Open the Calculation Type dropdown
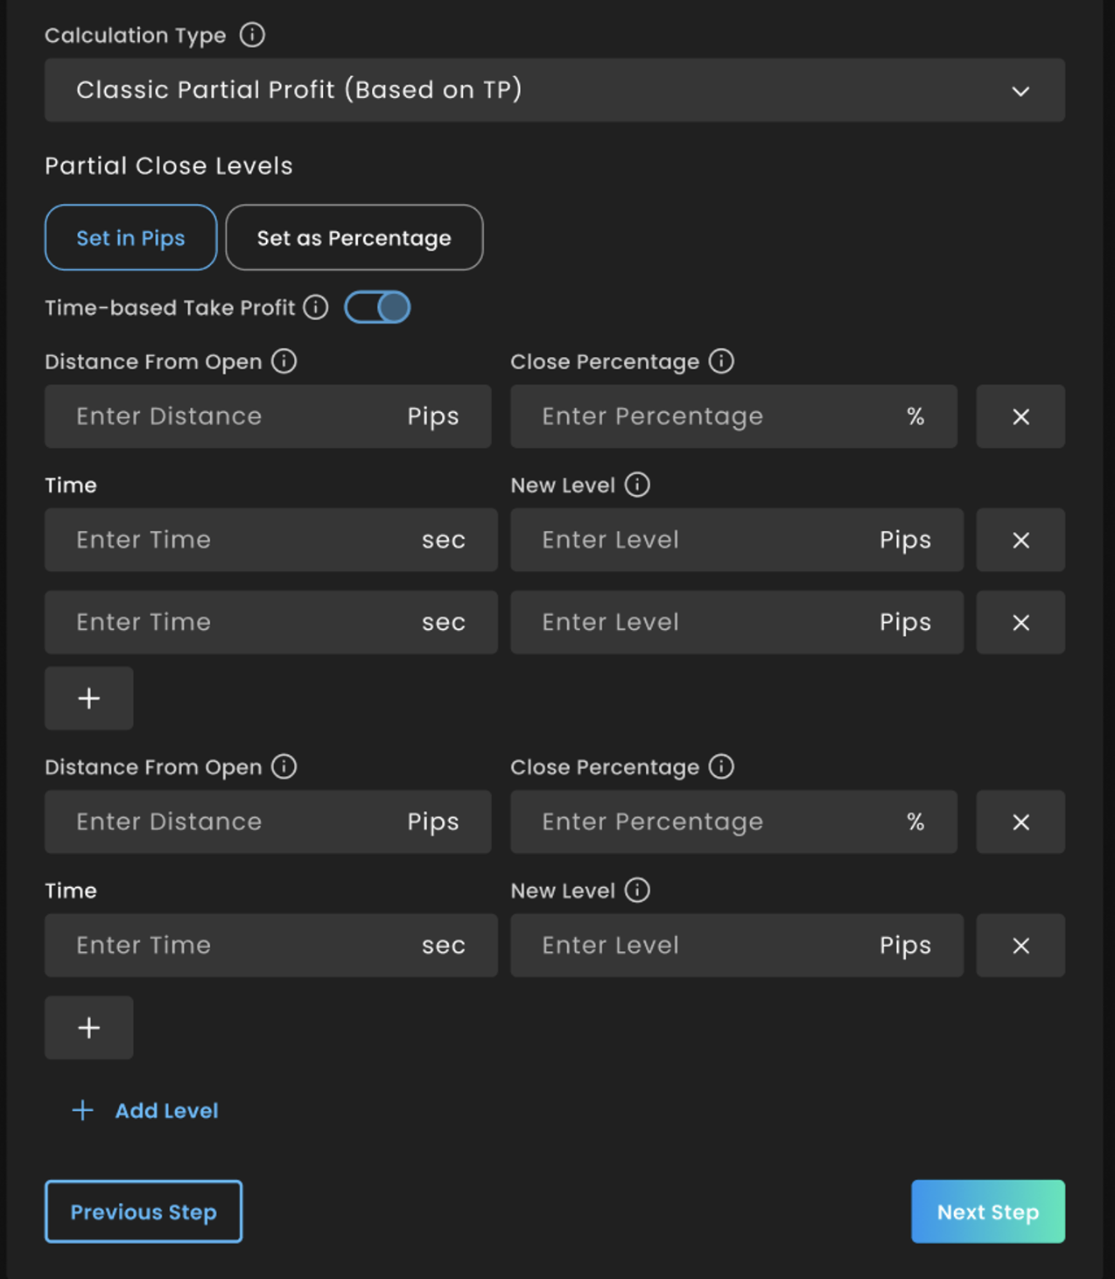The height and width of the screenshot is (1279, 1115). pos(554,90)
